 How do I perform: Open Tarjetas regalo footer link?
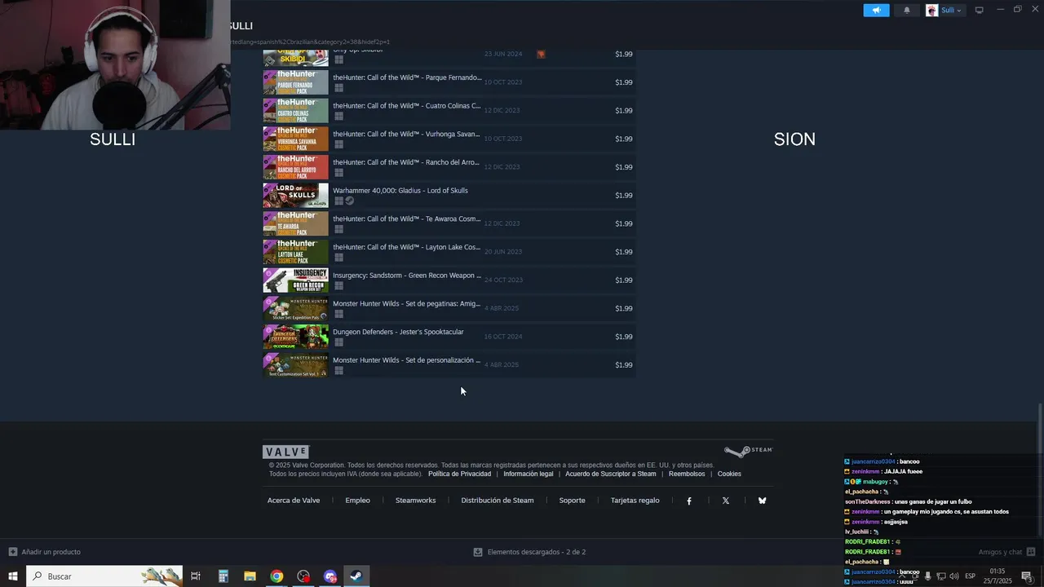point(635,501)
